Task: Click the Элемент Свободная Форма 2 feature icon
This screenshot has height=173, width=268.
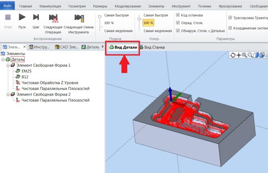Action: (13, 94)
